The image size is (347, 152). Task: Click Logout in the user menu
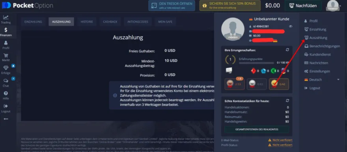[x=312, y=88]
